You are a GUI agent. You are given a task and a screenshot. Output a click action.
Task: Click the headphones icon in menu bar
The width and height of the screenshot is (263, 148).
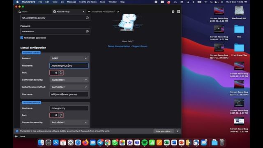coord(188,2)
